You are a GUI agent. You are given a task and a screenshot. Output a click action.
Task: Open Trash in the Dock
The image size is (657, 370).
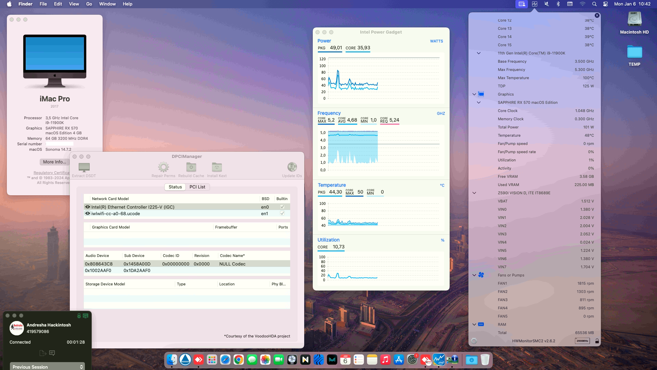click(485, 360)
